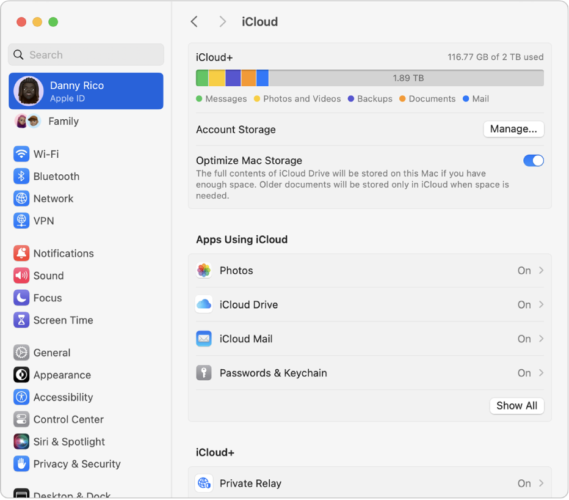
Task: Click the Search field
Action: click(x=86, y=55)
